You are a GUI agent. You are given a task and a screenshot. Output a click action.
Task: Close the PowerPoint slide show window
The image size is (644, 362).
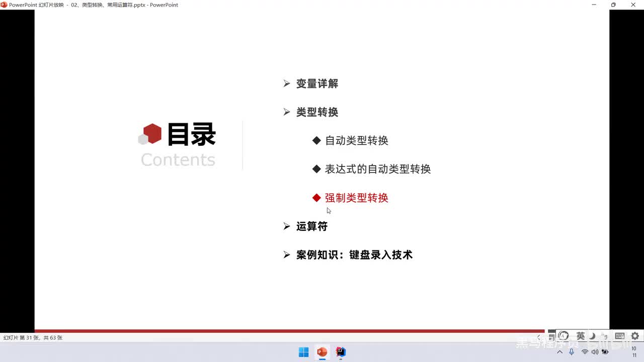[x=633, y=5]
